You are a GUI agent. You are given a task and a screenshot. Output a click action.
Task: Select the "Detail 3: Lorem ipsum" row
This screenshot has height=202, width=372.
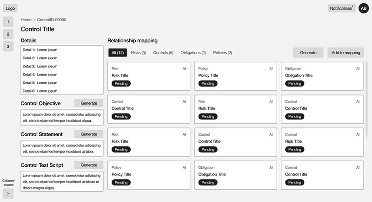click(x=40, y=66)
